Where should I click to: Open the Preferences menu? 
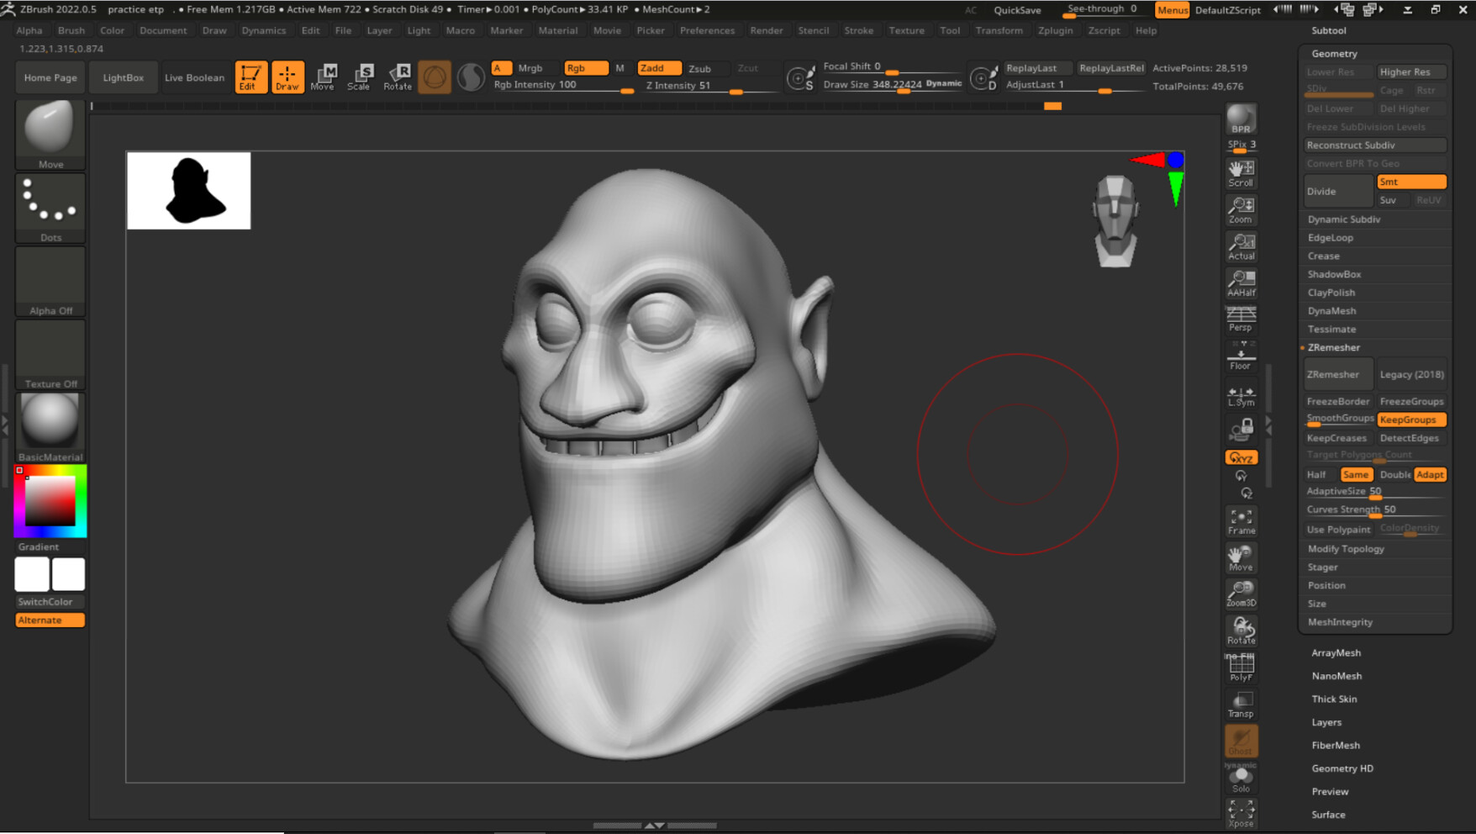click(707, 30)
